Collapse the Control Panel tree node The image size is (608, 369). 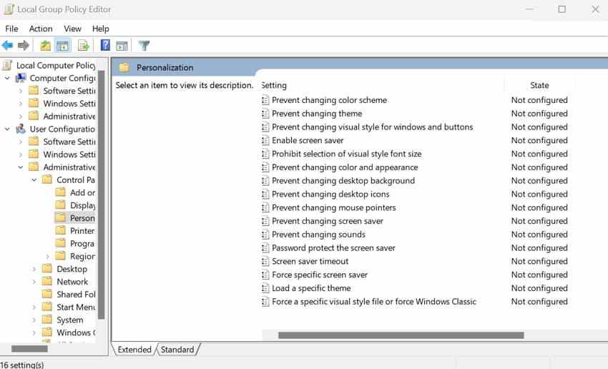tap(34, 179)
